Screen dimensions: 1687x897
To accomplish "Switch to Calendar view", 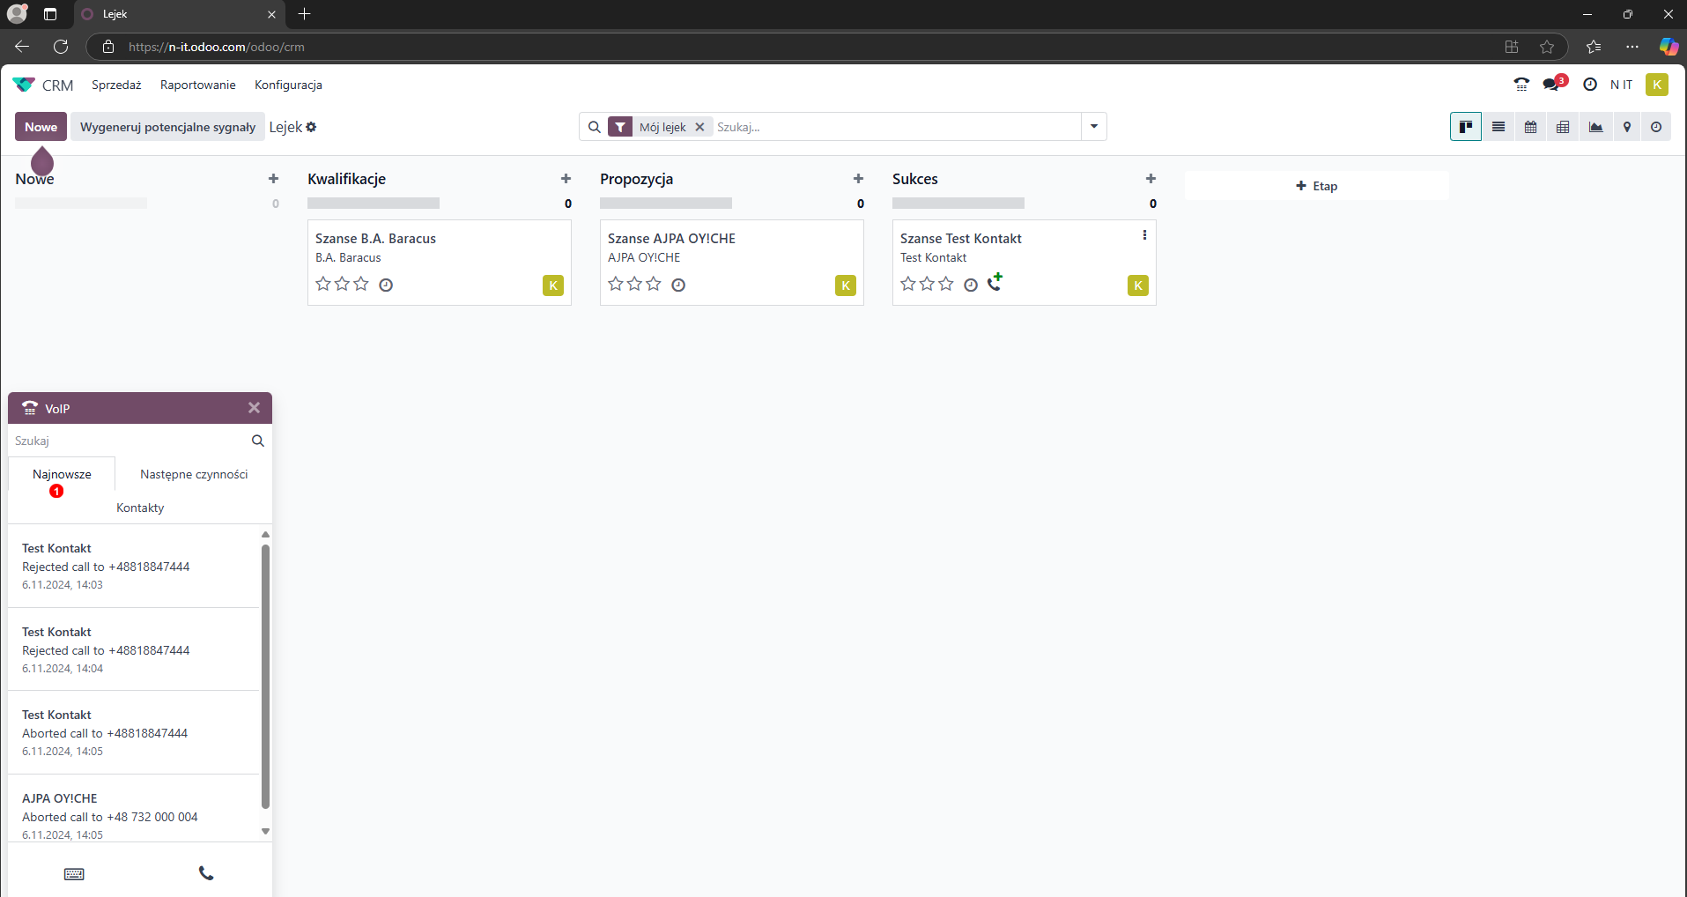I will pyautogui.click(x=1530, y=126).
